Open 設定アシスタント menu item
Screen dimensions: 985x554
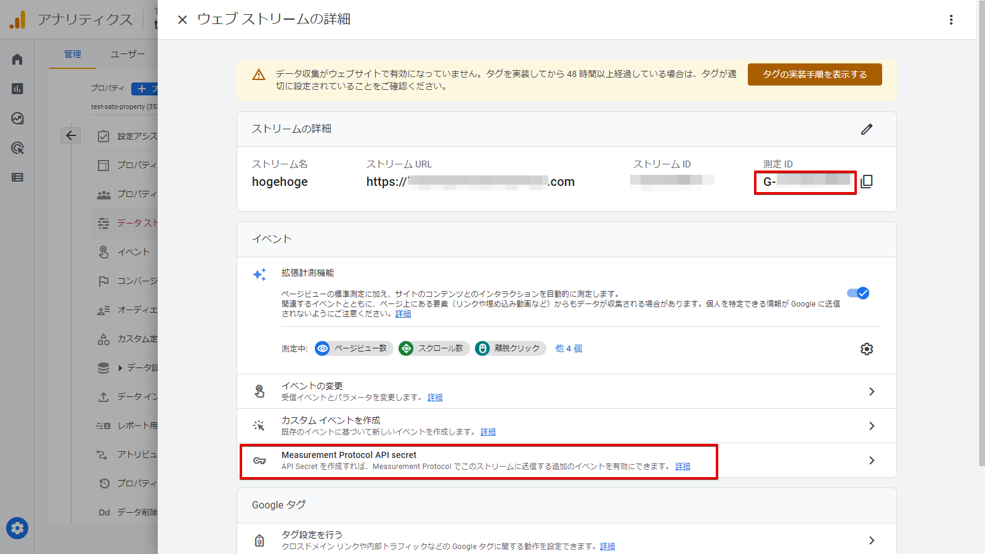click(126, 136)
